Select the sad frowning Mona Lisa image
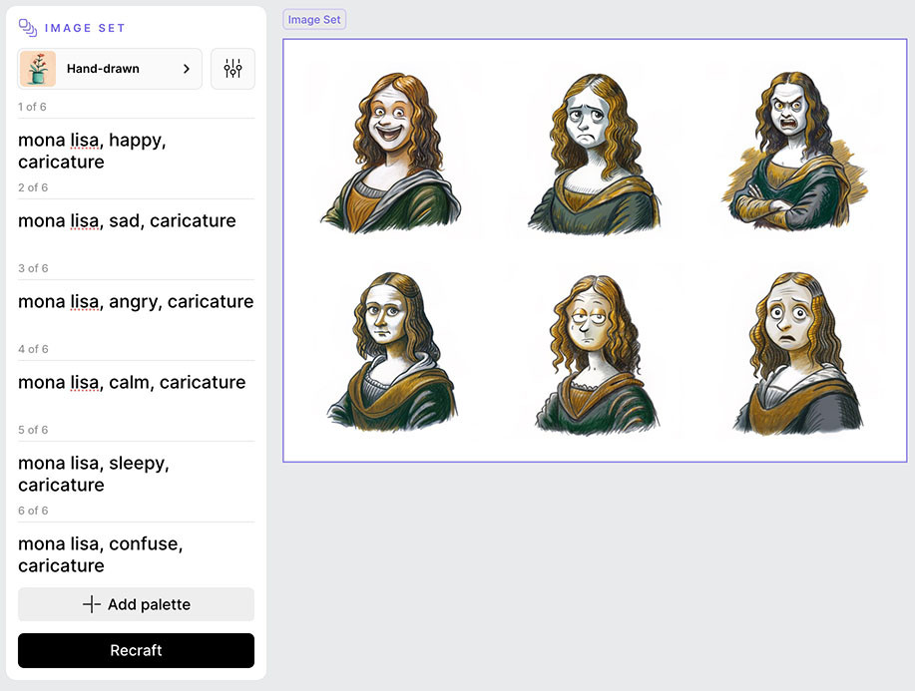Viewport: 915px width, 691px height. coord(594,154)
